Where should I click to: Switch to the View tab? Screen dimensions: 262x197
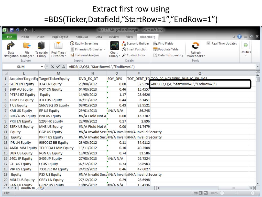129,37
